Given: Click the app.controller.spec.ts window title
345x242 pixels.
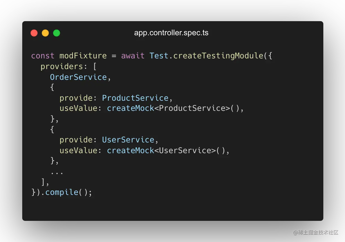Looking at the screenshot, I should [171, 33].
